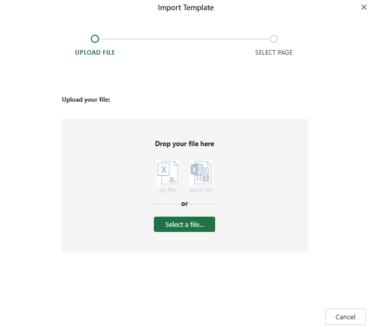
Task: Click the 'or' separator text
Action: 184,204
